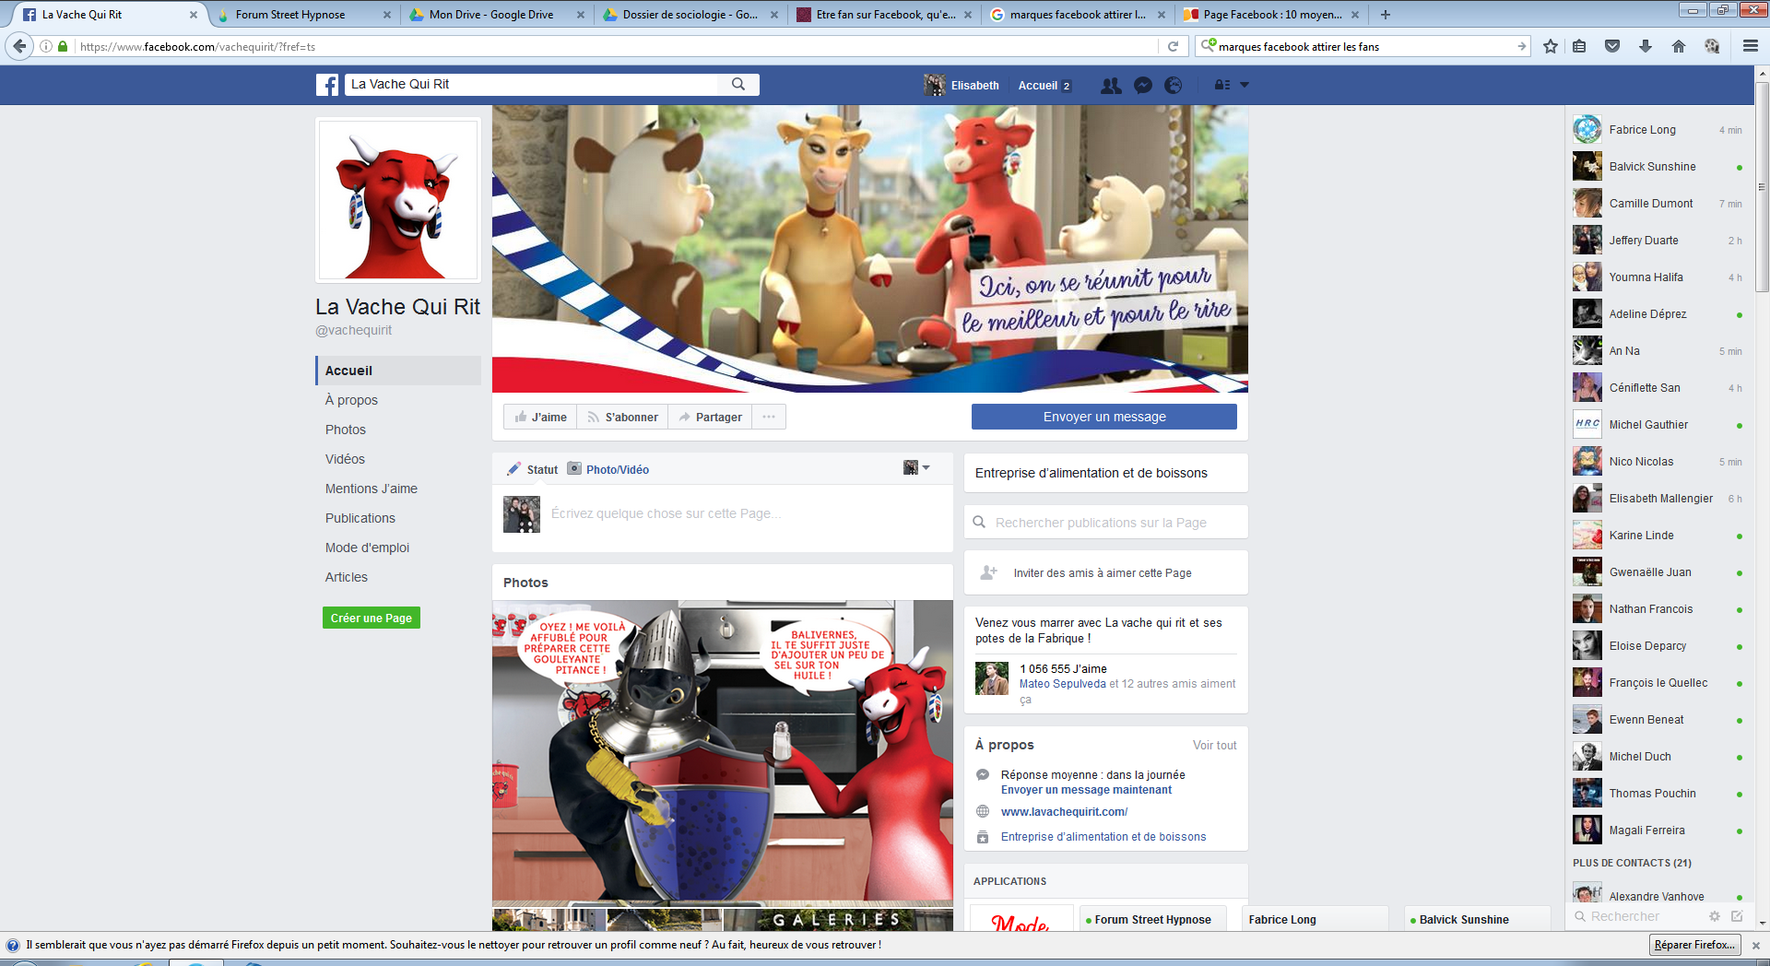The height and width of the screenshot is (966, 1770).
Task: Click the green Créer une Page button
Action: (372, 618)
